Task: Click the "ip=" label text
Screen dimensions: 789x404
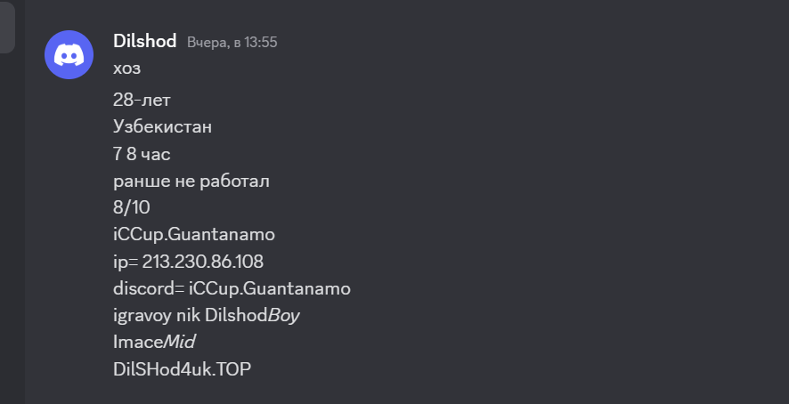Action: pyautogui.click(x=125, y=262)
